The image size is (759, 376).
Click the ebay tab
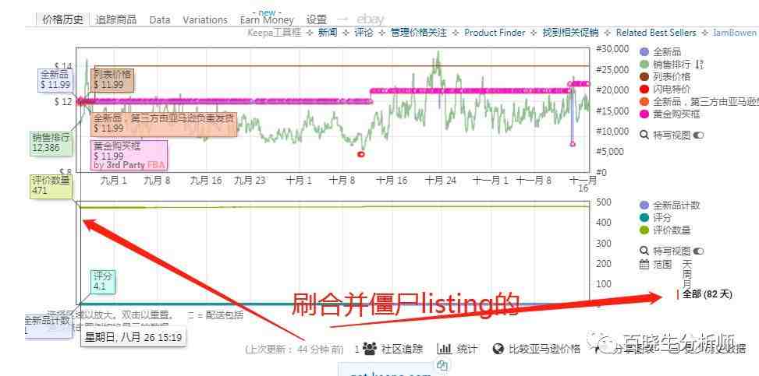pyautogui.click(x=371, y=19)
